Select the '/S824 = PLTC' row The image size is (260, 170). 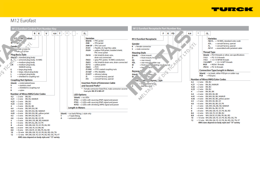point(92,67)
